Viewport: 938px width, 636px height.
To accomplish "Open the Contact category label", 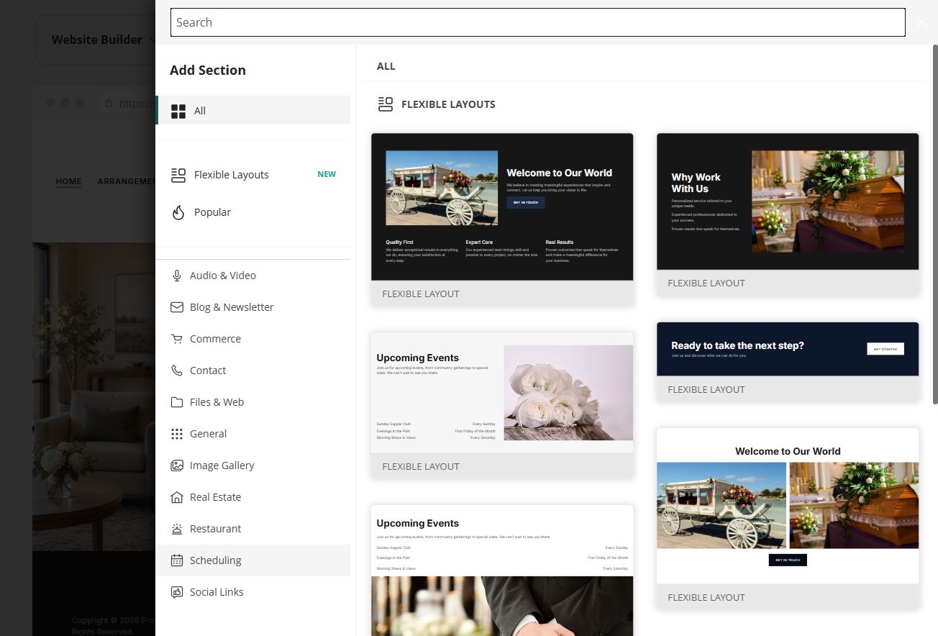I will click(x=208, y=371).
